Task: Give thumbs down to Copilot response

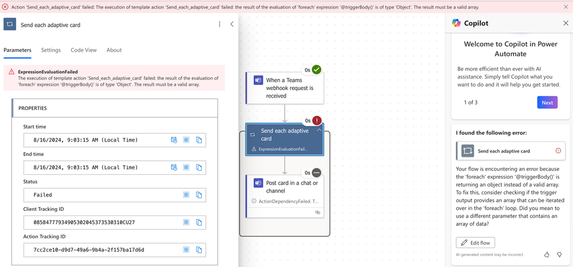Action: pos(559,254)
